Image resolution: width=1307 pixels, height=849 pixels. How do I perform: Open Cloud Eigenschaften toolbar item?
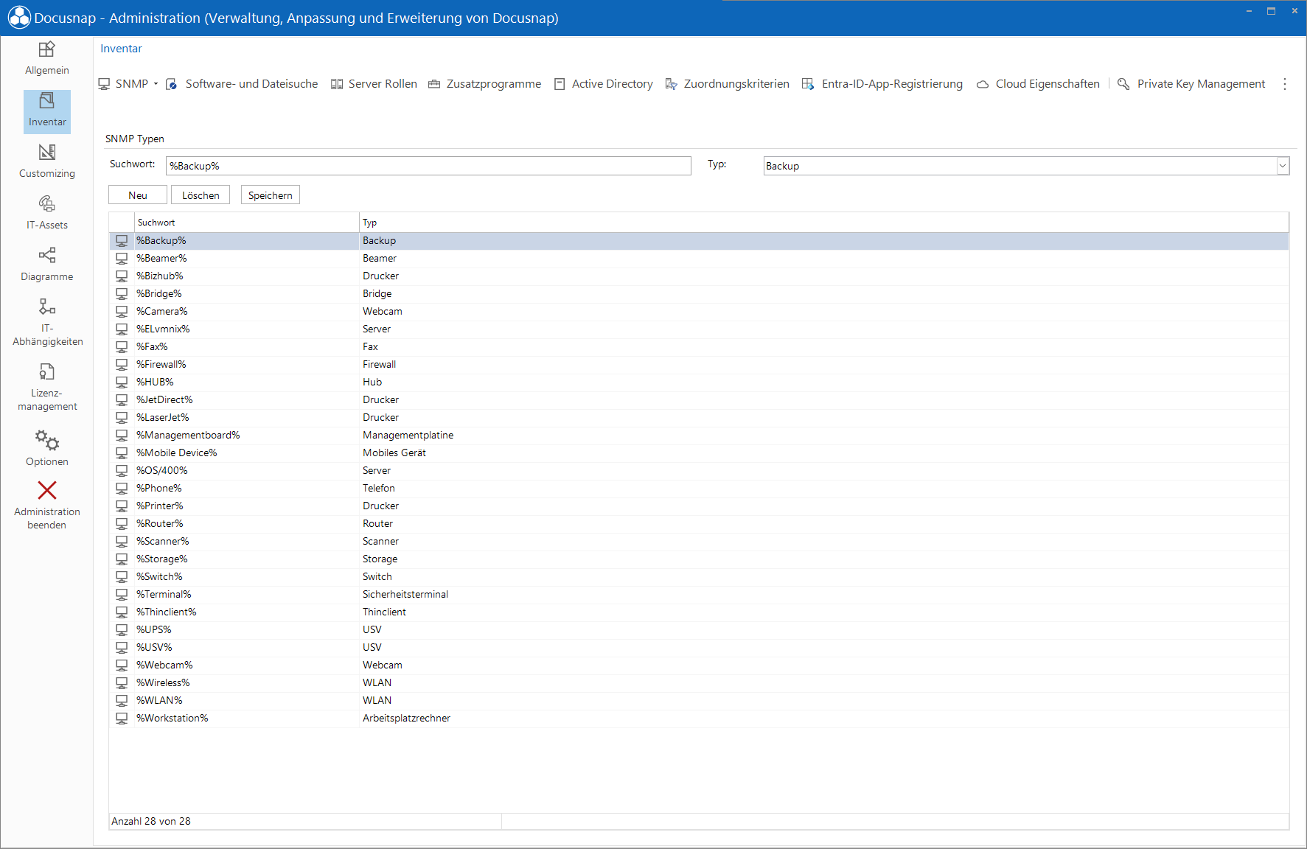pyautogui.click(x=1039, y=84)
